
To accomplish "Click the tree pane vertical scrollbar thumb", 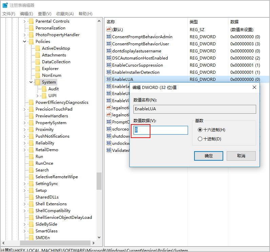I will click(99, 181).
